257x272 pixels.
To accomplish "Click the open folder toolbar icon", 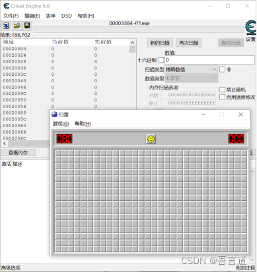I will [x=17, y=26].
